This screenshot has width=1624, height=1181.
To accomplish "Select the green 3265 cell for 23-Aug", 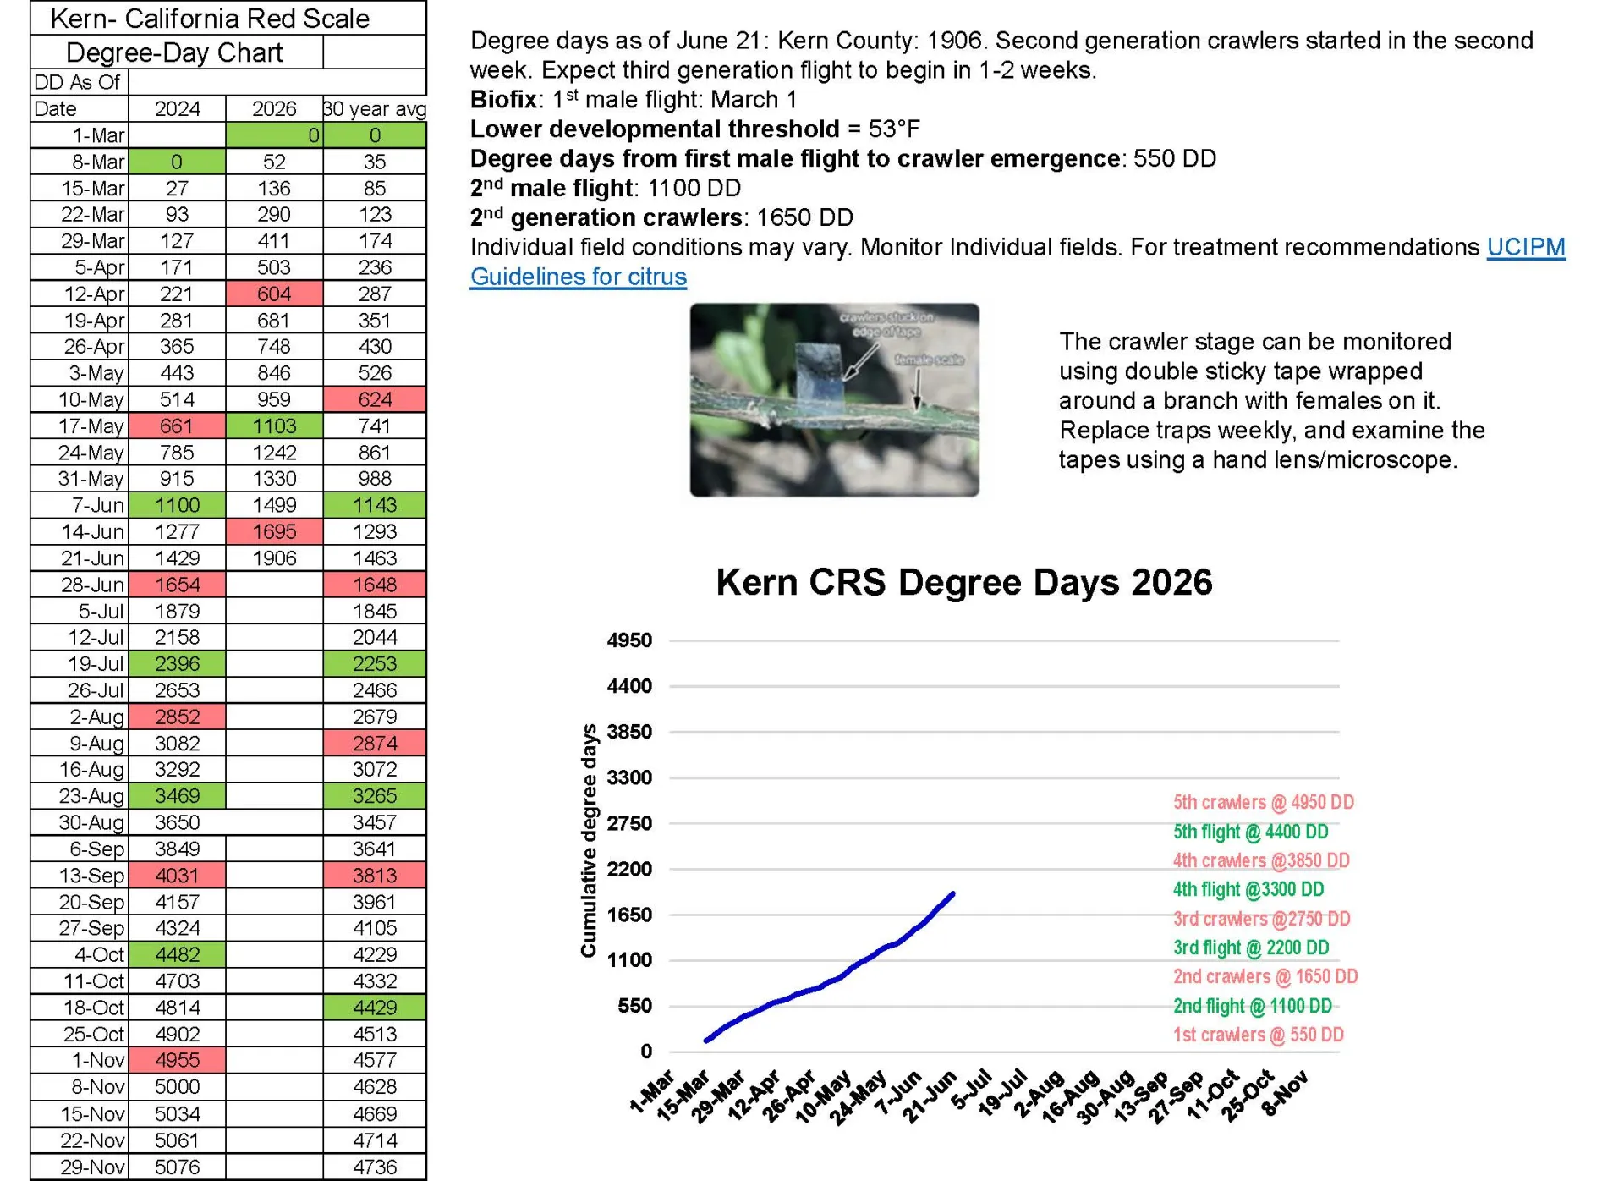I will coord(375,796).
